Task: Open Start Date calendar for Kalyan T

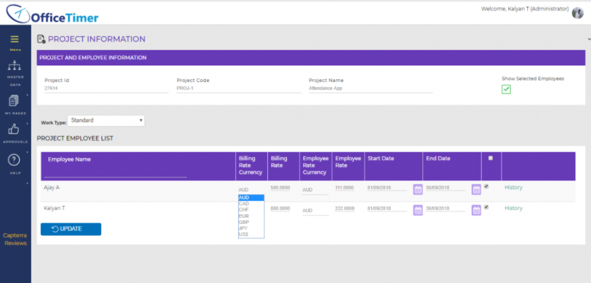Action: [x=418, y=210]
